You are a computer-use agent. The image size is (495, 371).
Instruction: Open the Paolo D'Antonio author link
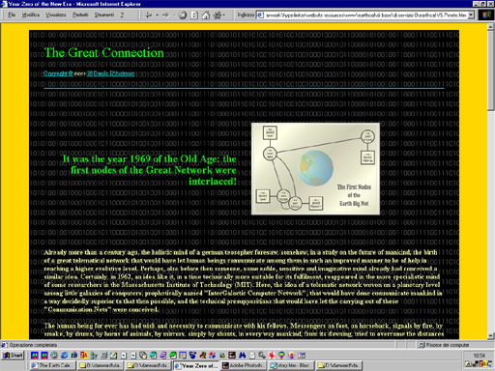coord(110,73)
